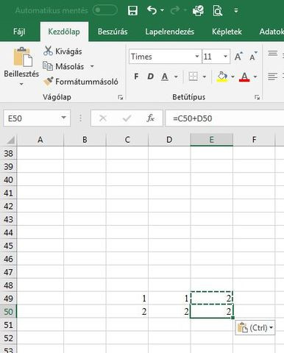
Task: Click the Redo arrow icon
Action: coord(176,10)
